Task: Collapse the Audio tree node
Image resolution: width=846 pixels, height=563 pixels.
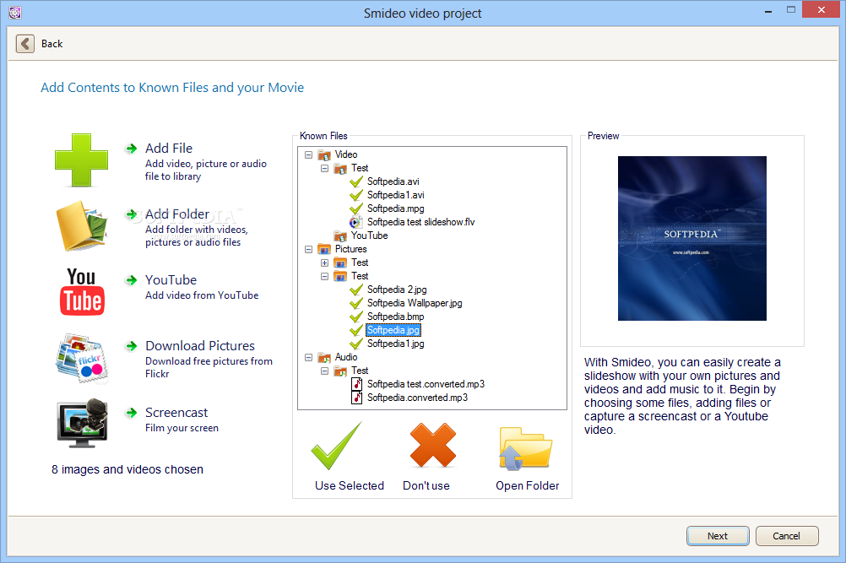Action: (x=309, y=357)
